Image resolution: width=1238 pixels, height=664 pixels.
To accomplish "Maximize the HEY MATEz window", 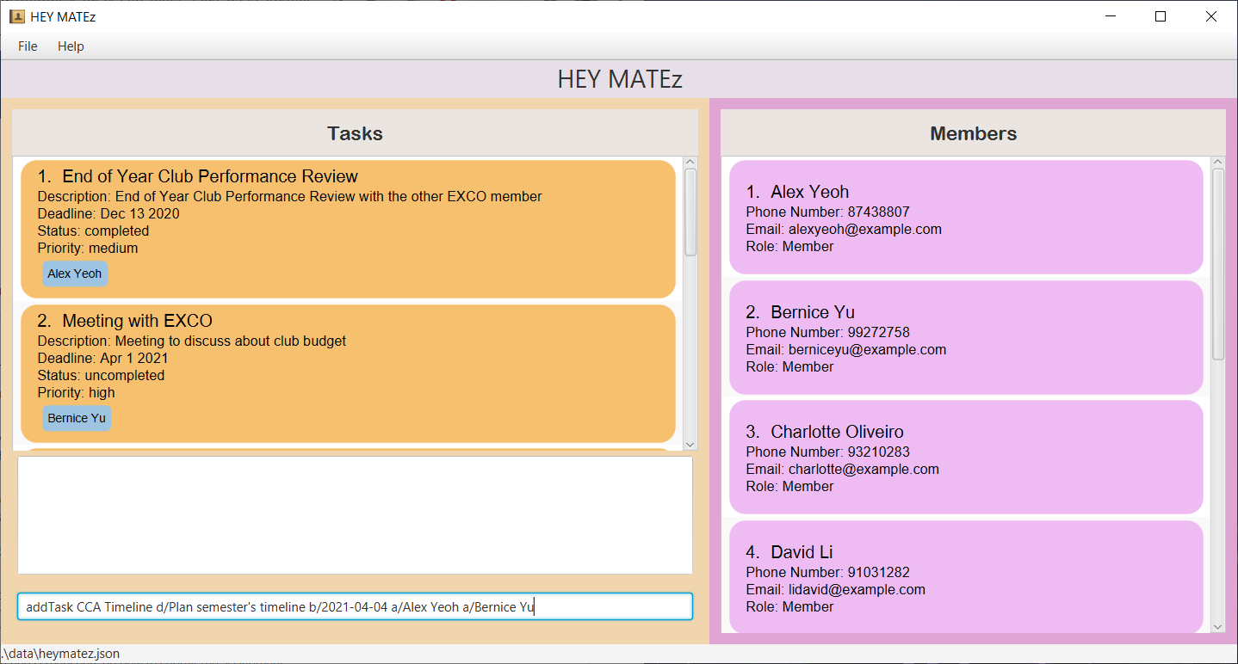I will pos(1161,16).
